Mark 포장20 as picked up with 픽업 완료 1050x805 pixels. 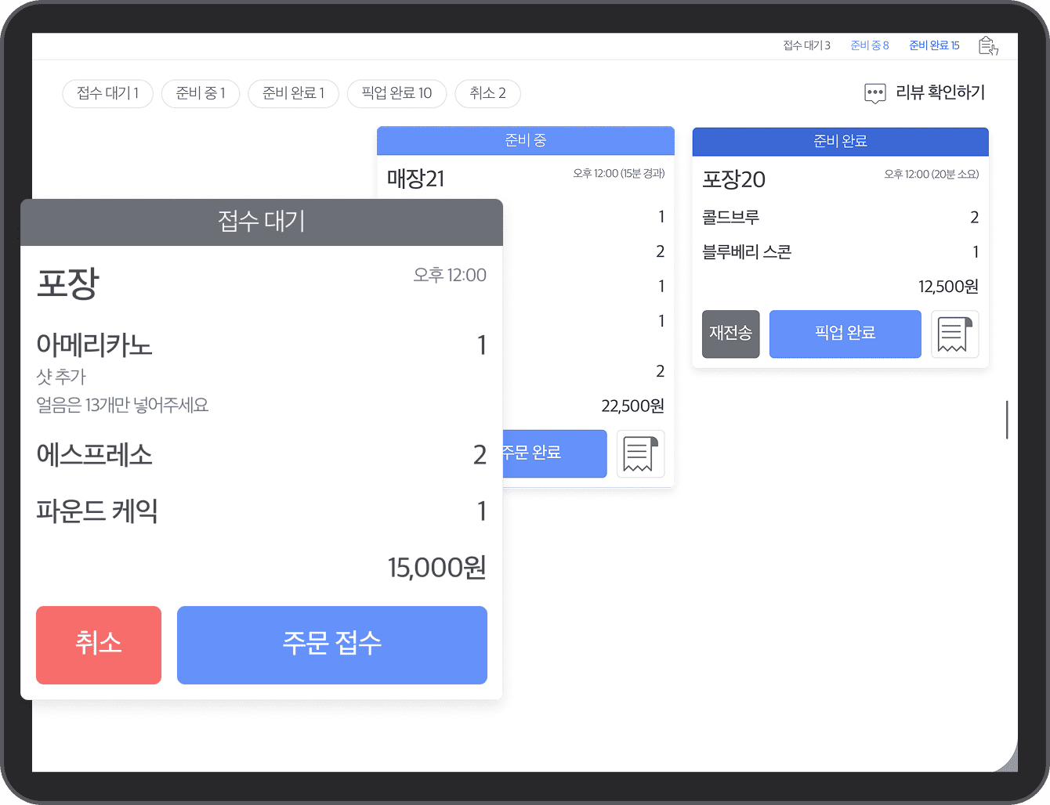845,334
